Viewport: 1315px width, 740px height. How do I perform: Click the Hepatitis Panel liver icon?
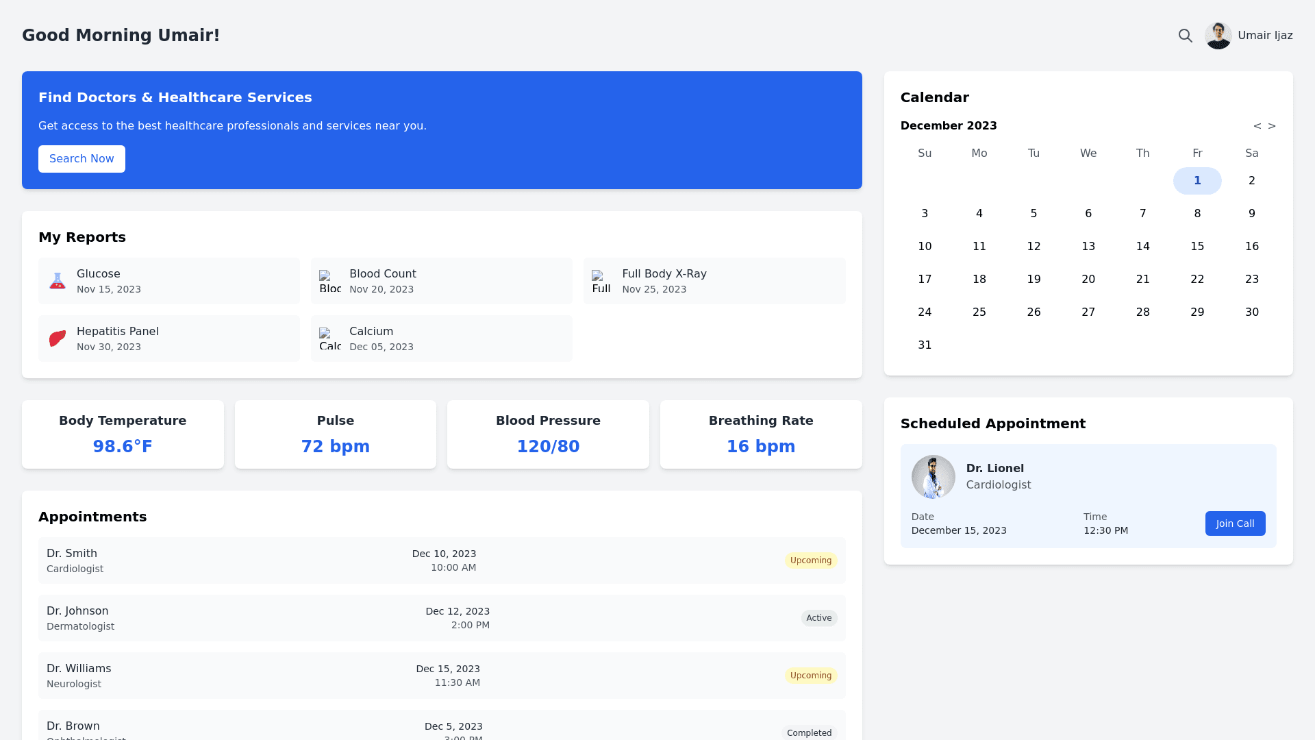pyautogui.click(x=58, y=338)
